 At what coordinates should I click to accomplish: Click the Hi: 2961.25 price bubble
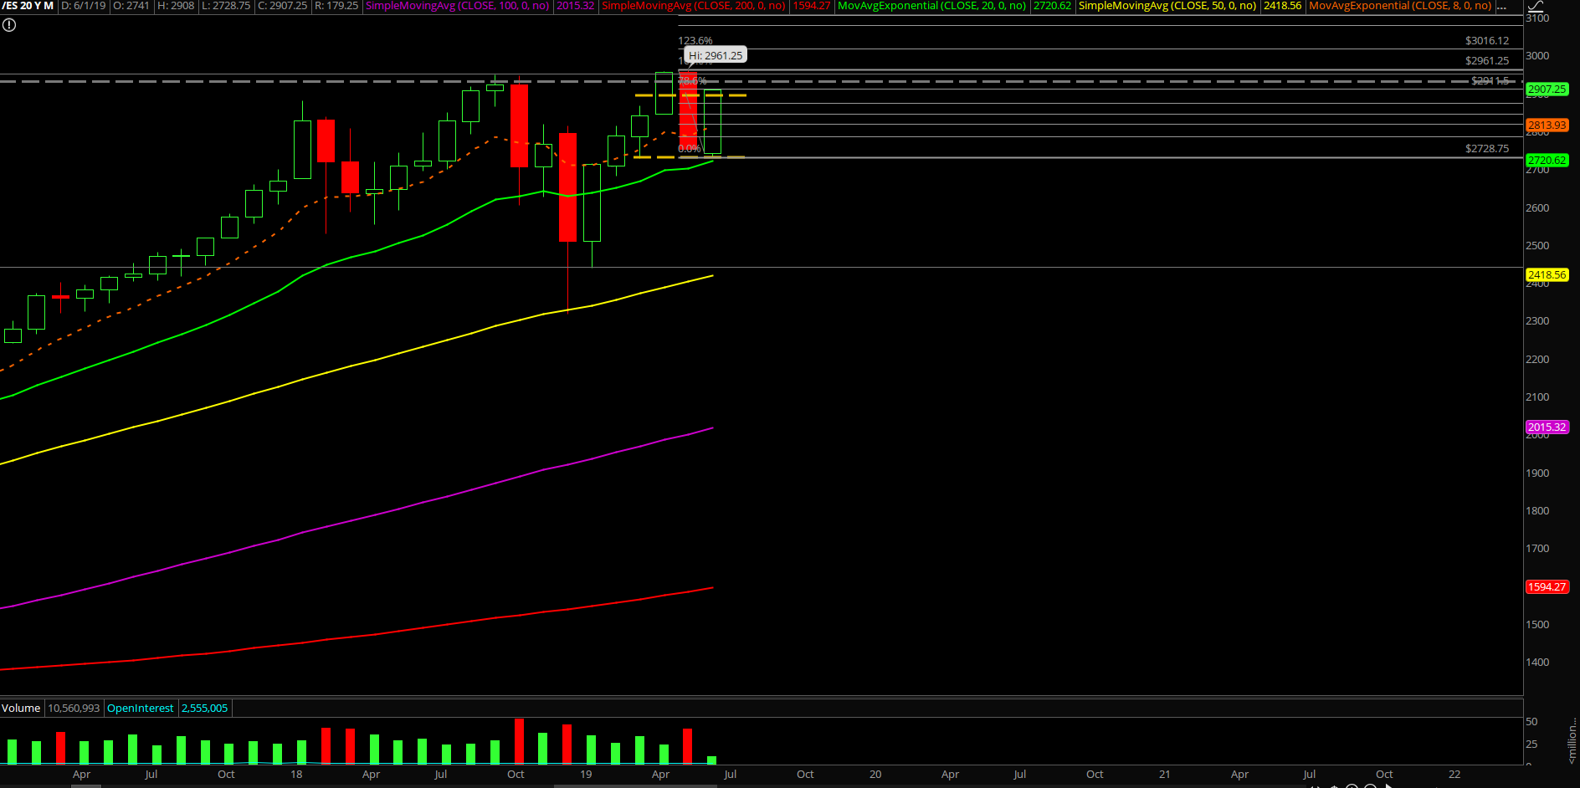click(716, 55)
